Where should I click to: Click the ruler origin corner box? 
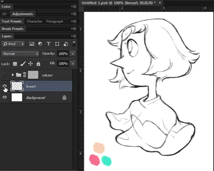point(81,9)
